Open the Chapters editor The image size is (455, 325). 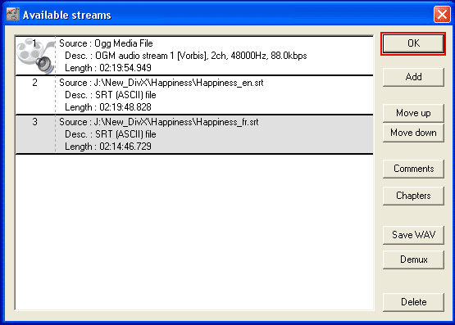click(413, 196)
